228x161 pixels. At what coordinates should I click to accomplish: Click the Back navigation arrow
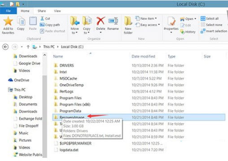pos(5,47)
